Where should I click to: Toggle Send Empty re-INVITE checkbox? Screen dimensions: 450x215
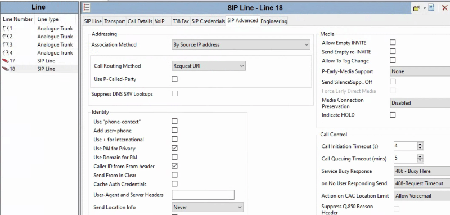393,51
